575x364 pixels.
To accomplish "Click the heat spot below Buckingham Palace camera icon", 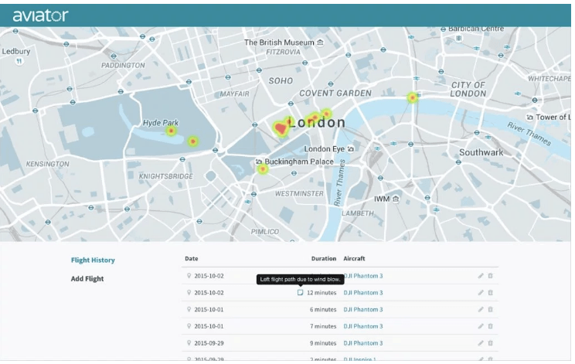I will pyautogui.click(x=263, y=169).
